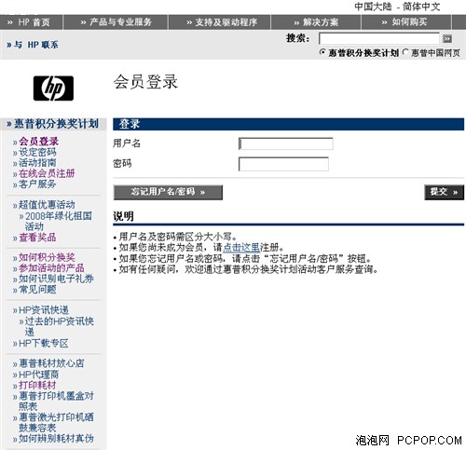
Task: Open 2008年绿化祖国活动 link
Action: pos(59,221)
